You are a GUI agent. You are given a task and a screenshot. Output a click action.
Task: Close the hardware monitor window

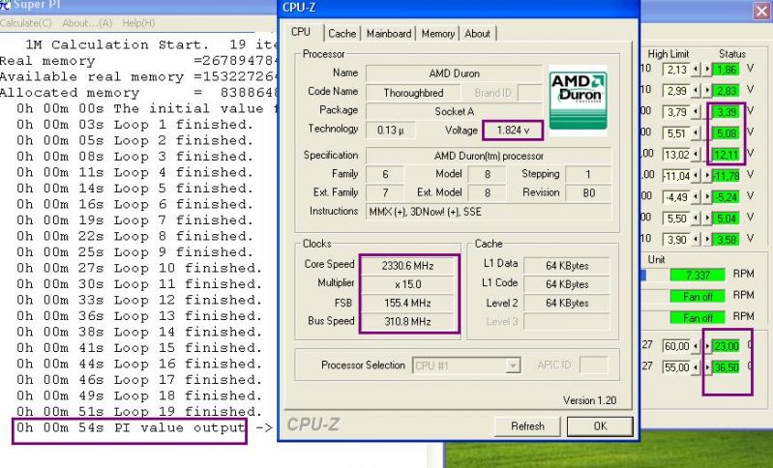point(760,11)
